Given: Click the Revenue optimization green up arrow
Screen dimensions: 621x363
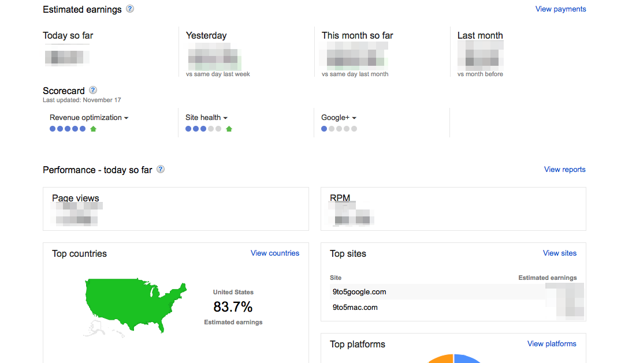Looking at the screenshot, I should point(94,129).
